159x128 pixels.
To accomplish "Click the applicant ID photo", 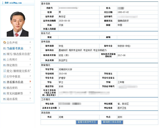I will point(17,24).
